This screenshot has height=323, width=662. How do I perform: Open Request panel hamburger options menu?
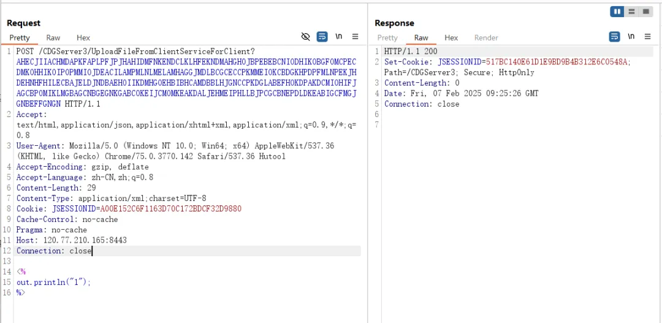coord(356,37)
